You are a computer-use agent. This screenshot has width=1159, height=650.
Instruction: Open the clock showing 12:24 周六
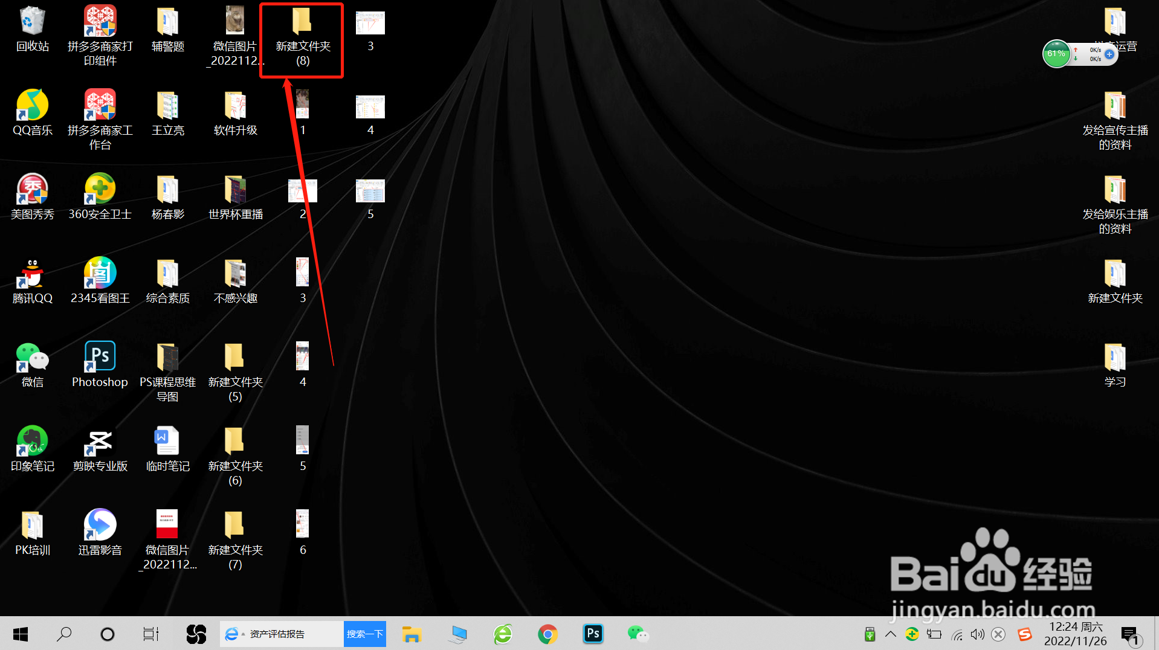click(x=1076, y=634)
